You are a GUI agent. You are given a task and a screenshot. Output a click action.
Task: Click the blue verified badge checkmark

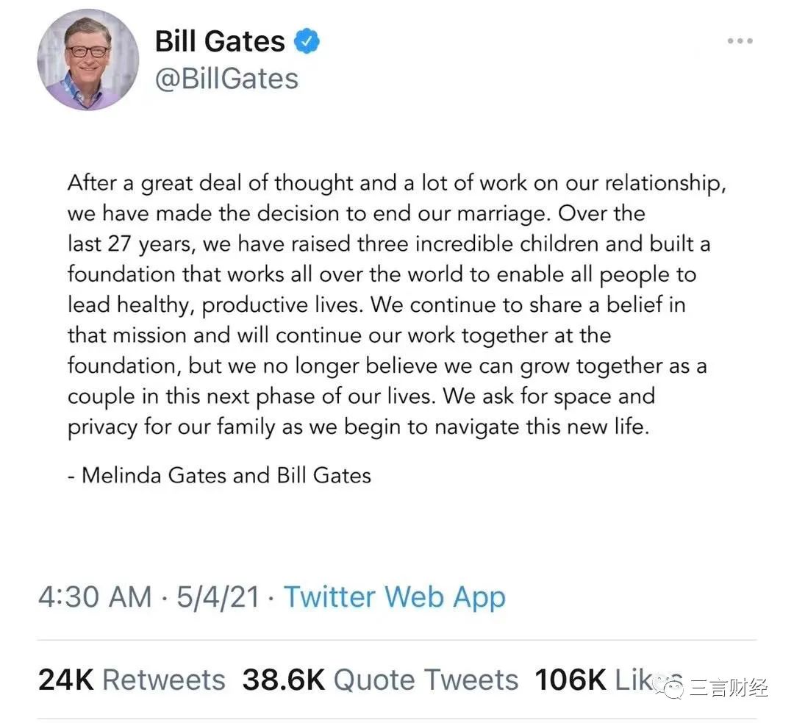pos(307,41)
